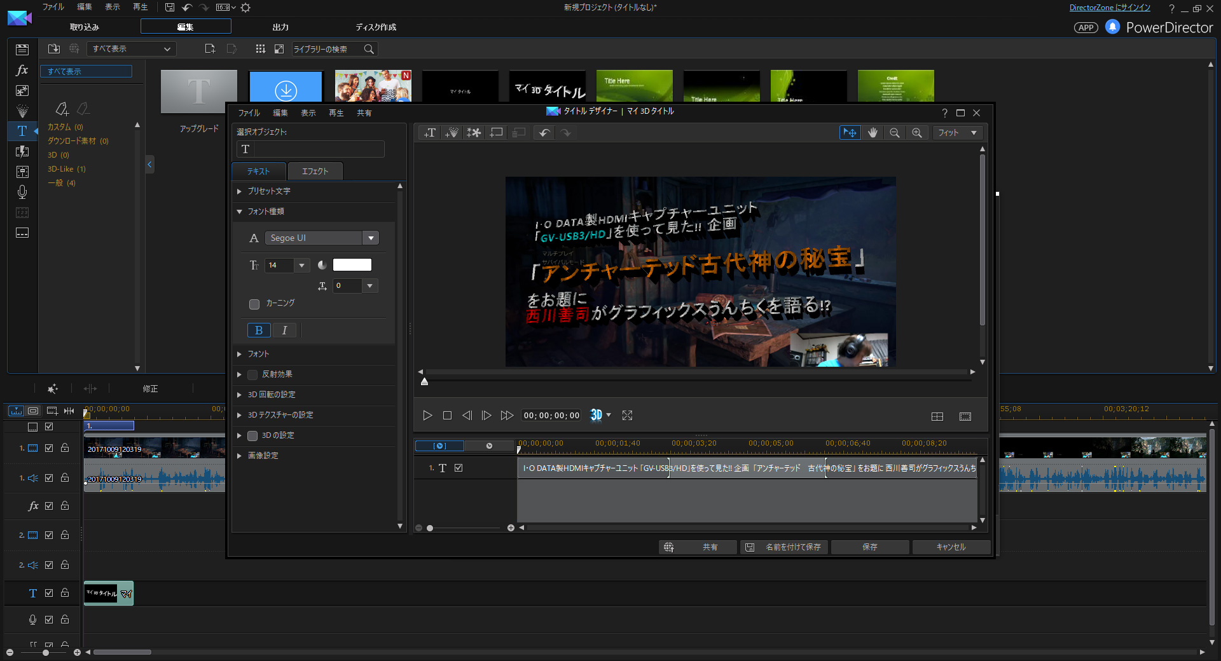Enable the カーニング checkbox
This screenshot has height=661, width=1221.
click(x=254, y=304)
